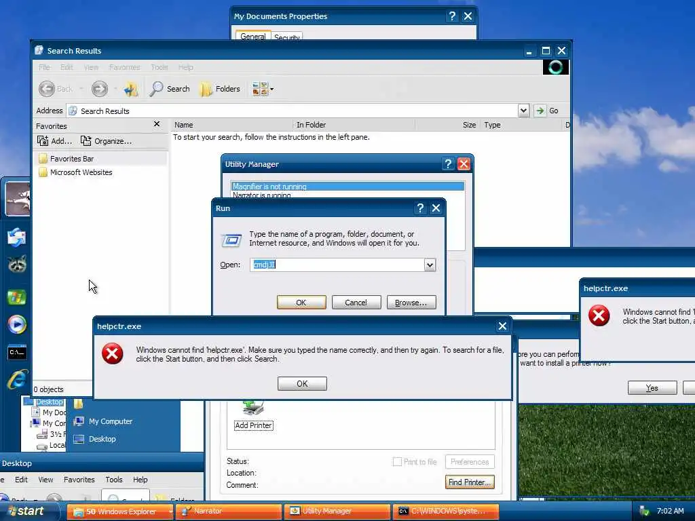Click the Open text field in Run dialog
Screen dimensions: 695x521
[x=337, y=265]
